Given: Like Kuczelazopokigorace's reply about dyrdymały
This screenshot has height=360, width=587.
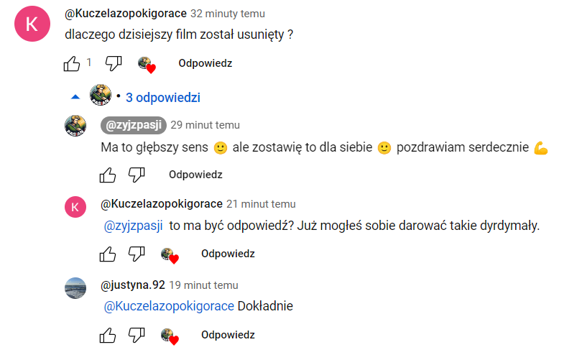Looking at the screenshot, I should point(108,254).
